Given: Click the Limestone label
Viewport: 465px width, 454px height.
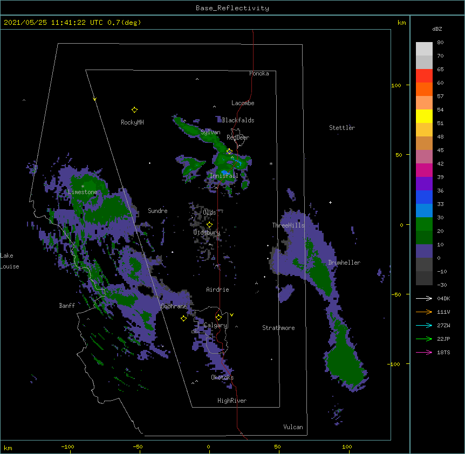Looking at the screenshot, I should point(83,192).
